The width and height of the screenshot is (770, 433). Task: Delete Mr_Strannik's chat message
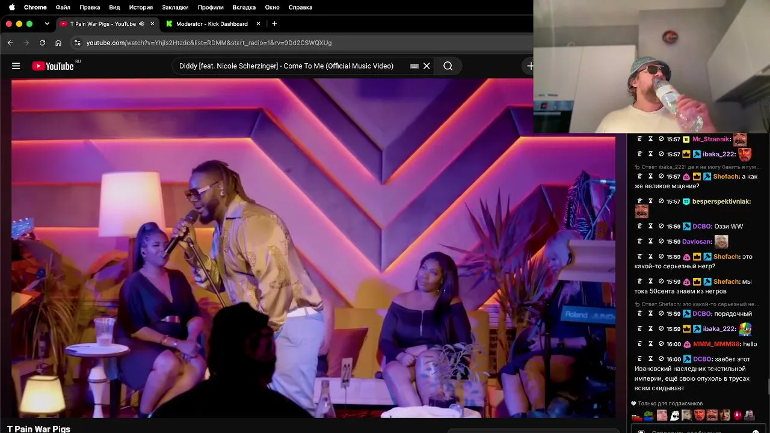tap(640, 139)
